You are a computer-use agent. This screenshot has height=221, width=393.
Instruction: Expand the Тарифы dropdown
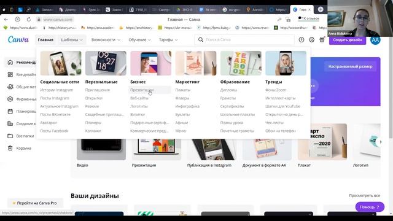pyautogui.click(x=168, y=39)
